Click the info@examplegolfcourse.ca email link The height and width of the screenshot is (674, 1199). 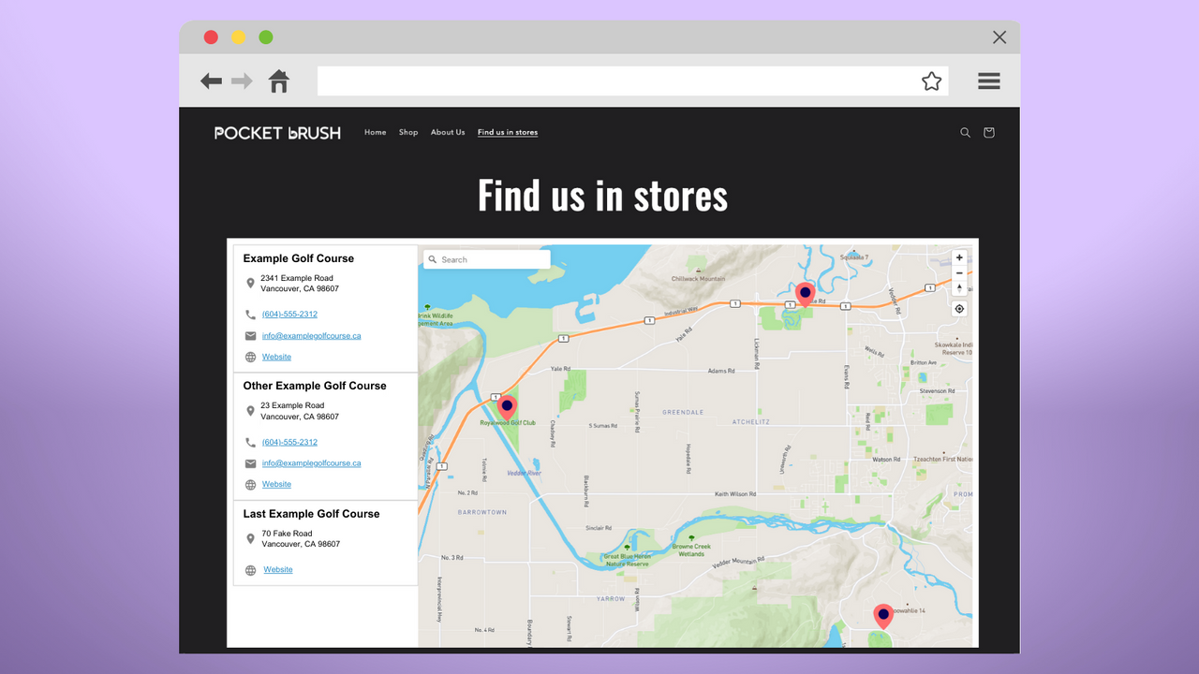(x=311, y=335)
